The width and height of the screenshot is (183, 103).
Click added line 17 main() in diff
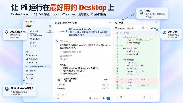click(x=136, y=88)
